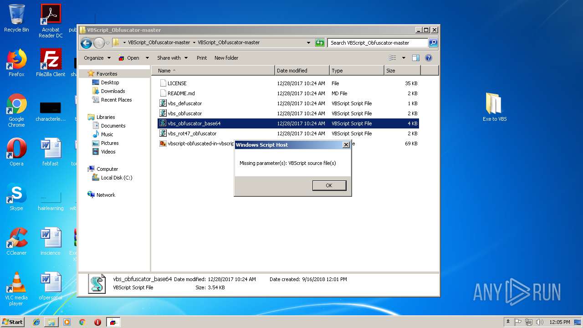Open Local Disk (C:)

[x=117, y=178]
